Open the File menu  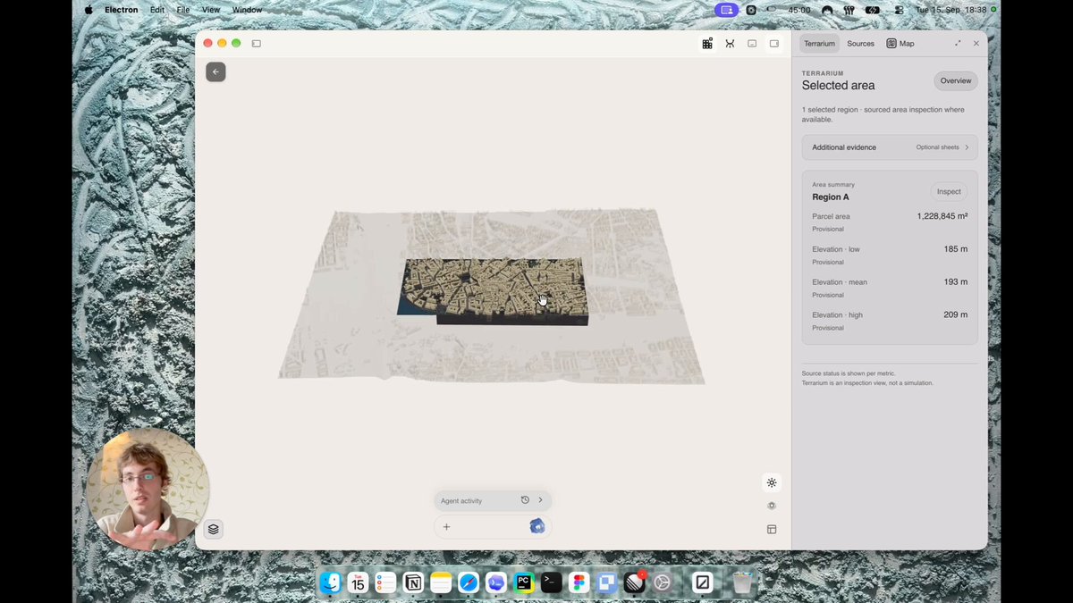click(x=183, y=10)
